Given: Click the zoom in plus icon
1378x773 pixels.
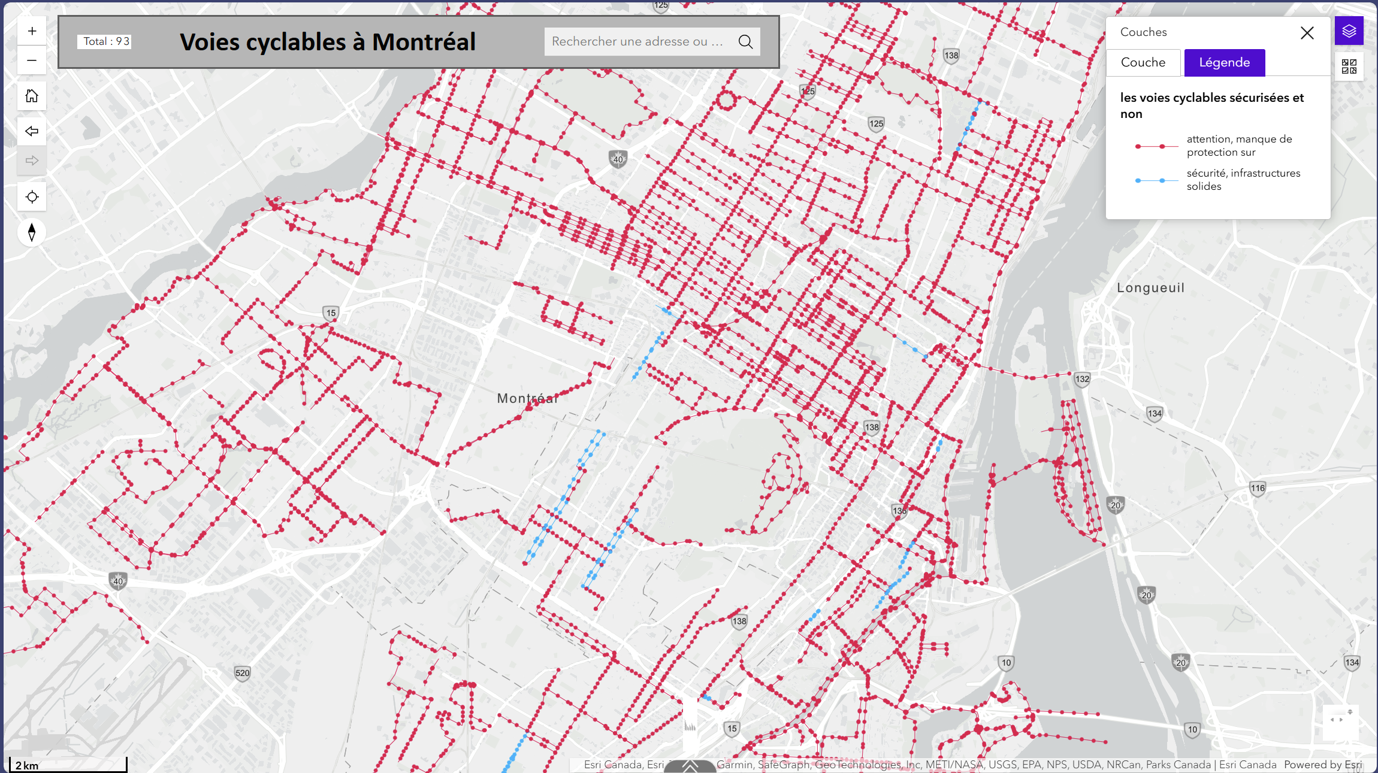Looking at the screenshot, I should [x=31, y=30].
